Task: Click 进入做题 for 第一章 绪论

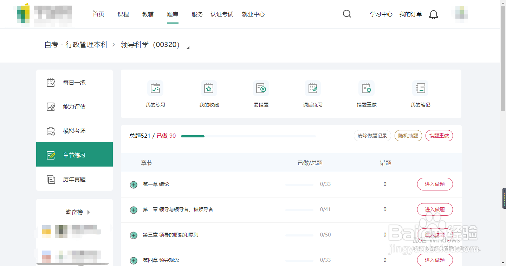Action: (x=435, y=184)
